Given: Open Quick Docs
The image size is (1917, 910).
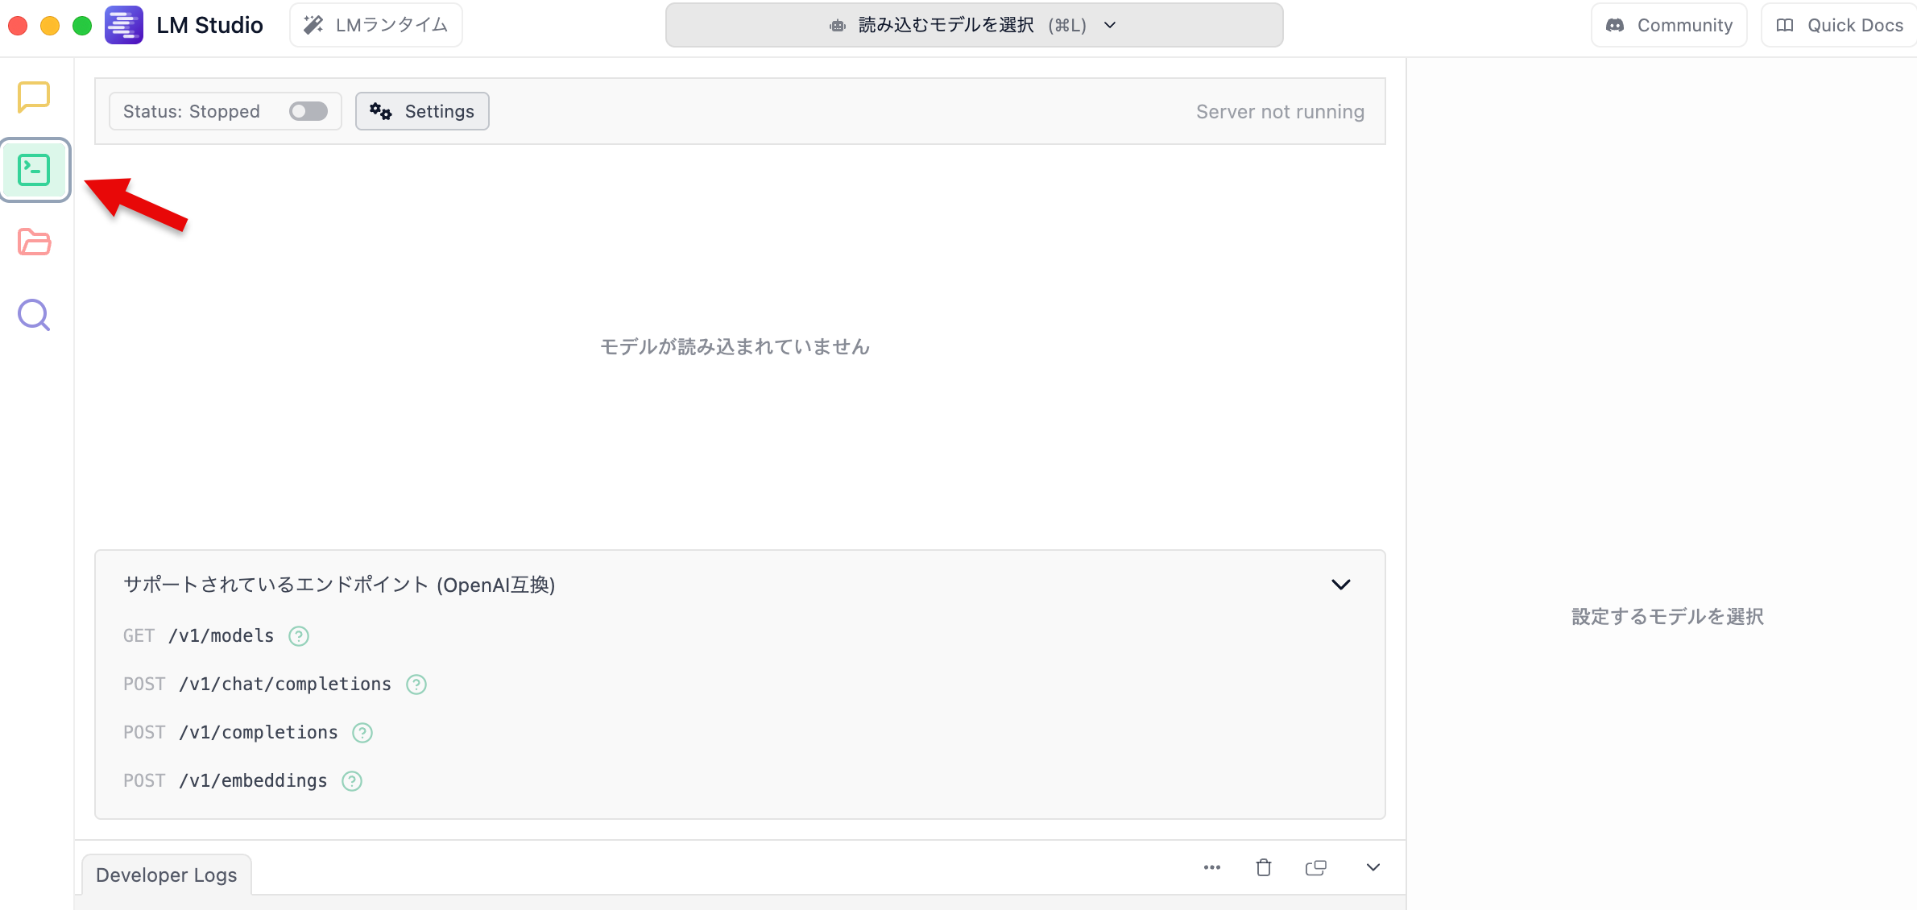Looking at the screenshot, I should (x=1840, y=25).
